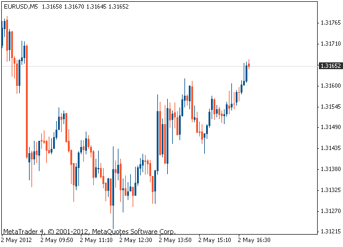
Task: Click the 1.31215 price axis label
Action: click(x=331, y=231)
